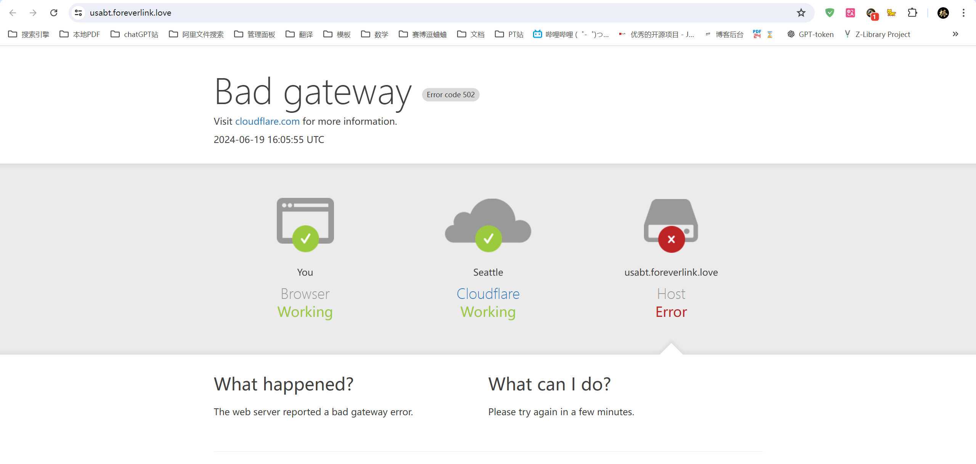
Task: Open the 博客后台 bookmark
Action: tap(724, 34)
